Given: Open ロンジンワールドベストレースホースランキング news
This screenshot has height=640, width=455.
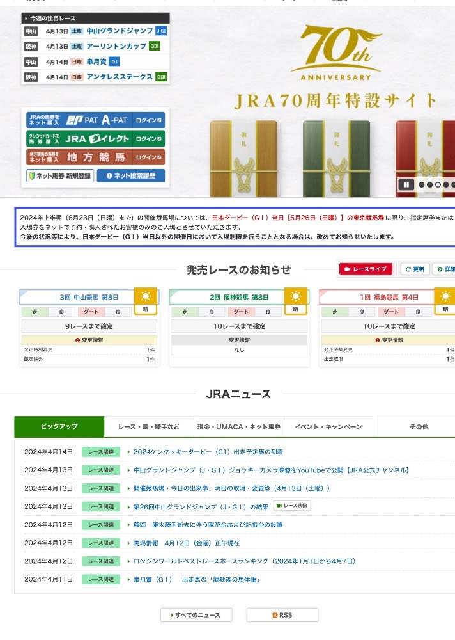Looking at the screenshot, I should pos(245,561).
